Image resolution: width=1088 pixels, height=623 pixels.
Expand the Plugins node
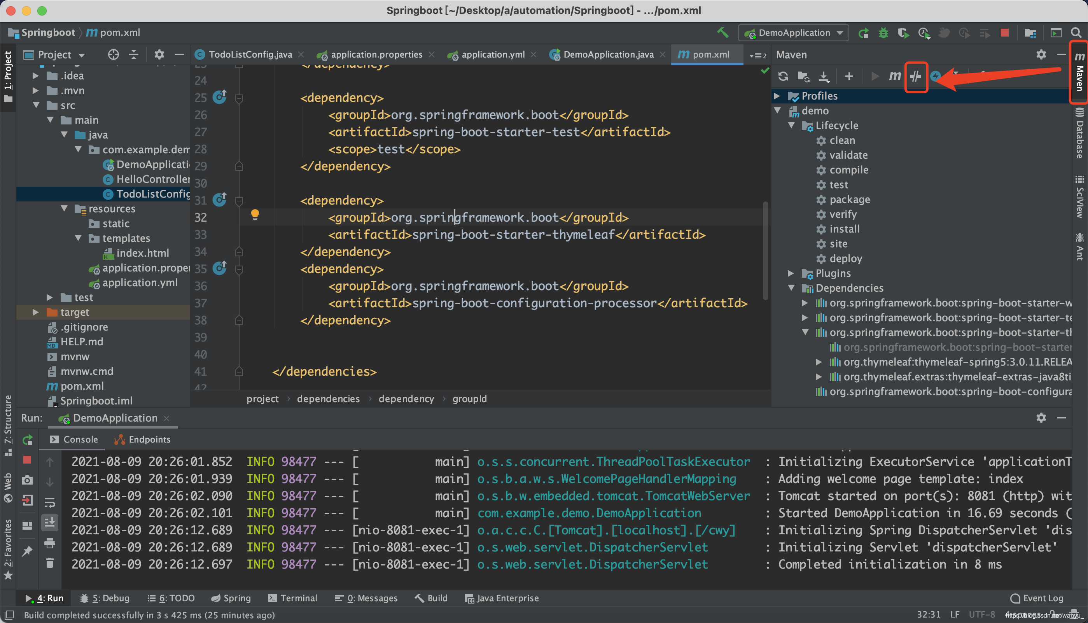point(791,273)
